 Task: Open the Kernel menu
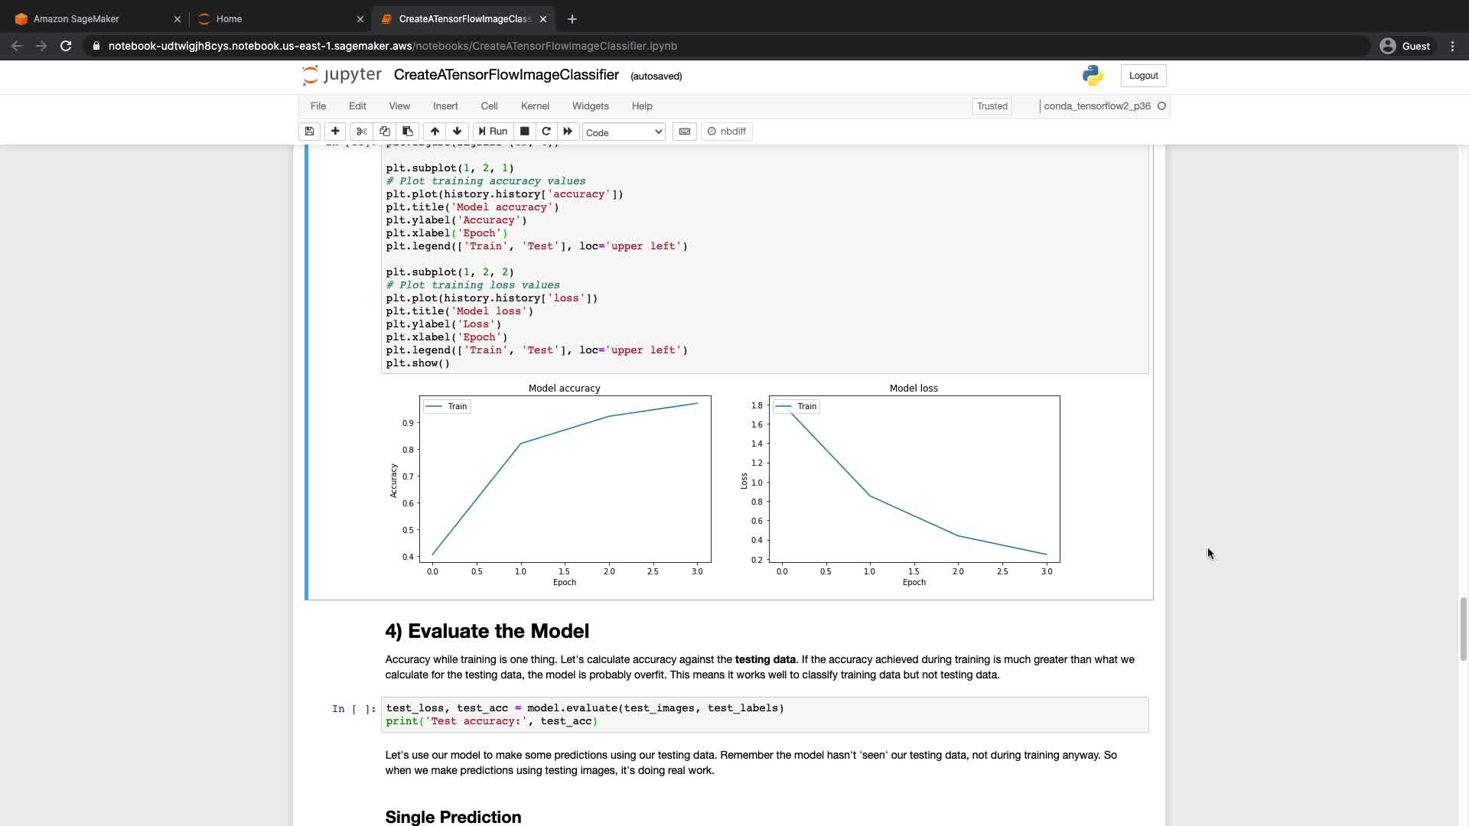click(535, 106)
